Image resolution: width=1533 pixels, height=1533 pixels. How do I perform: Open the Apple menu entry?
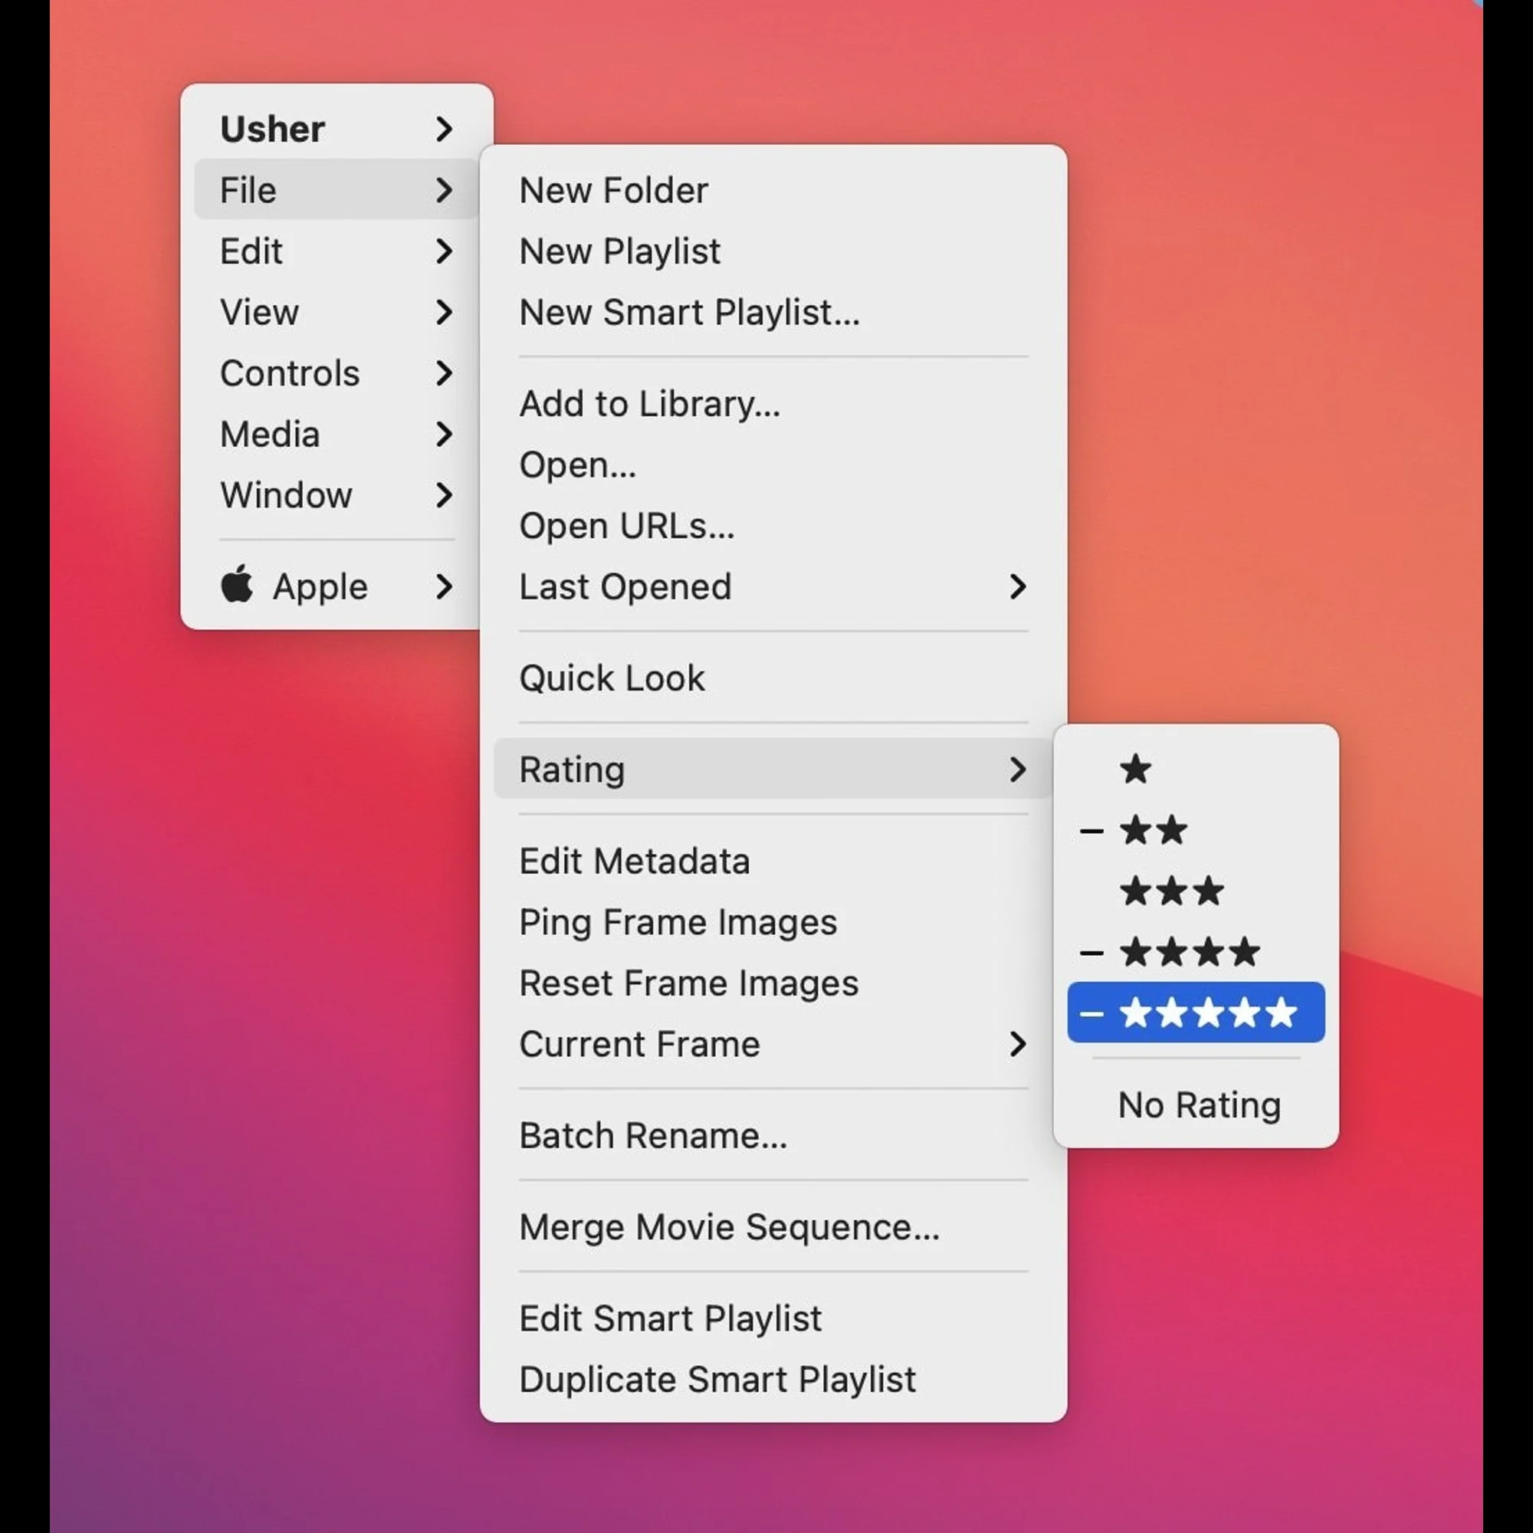click(x=336, y=586)
